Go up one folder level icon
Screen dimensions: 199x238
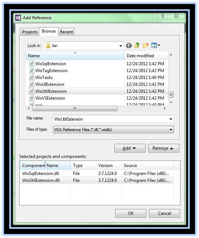tap(137, 45)
